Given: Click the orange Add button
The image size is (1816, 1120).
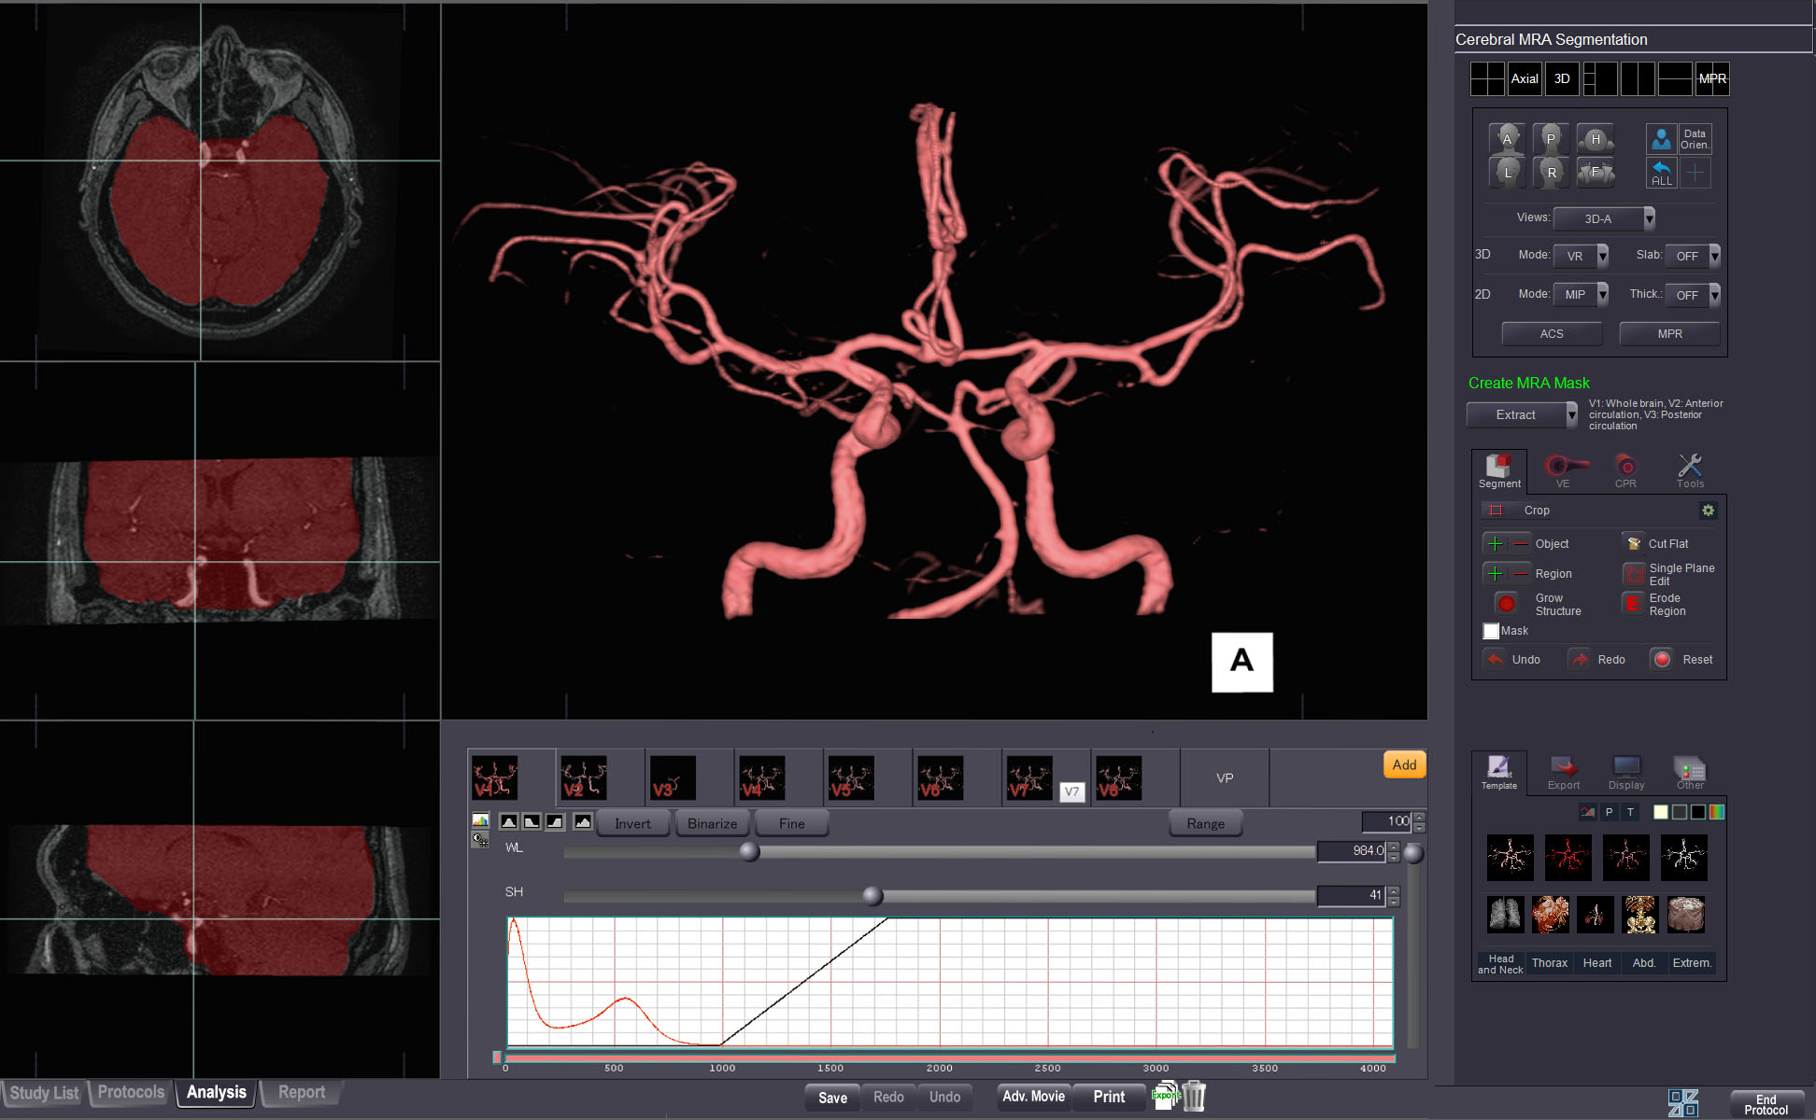Looking at the screenshot, I should 1404,764.
